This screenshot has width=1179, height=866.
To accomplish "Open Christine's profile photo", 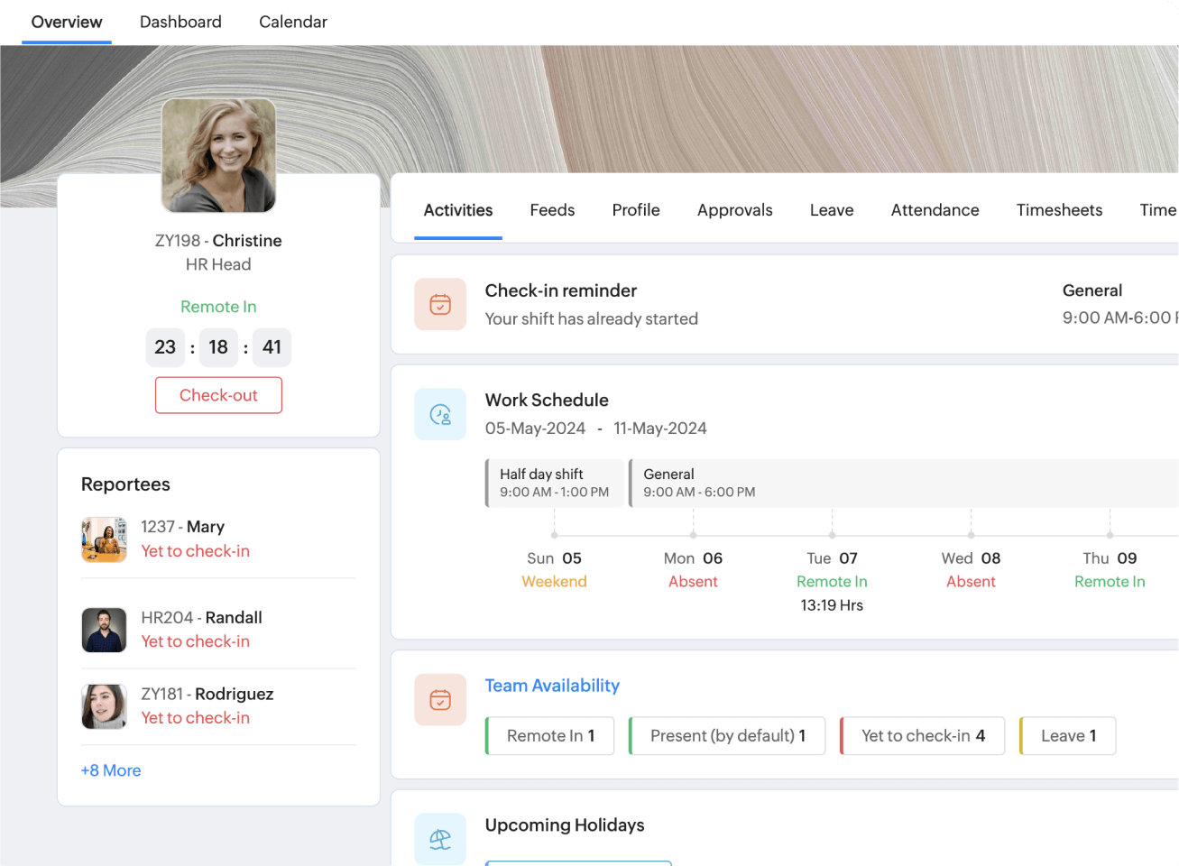I will (218, 155).
